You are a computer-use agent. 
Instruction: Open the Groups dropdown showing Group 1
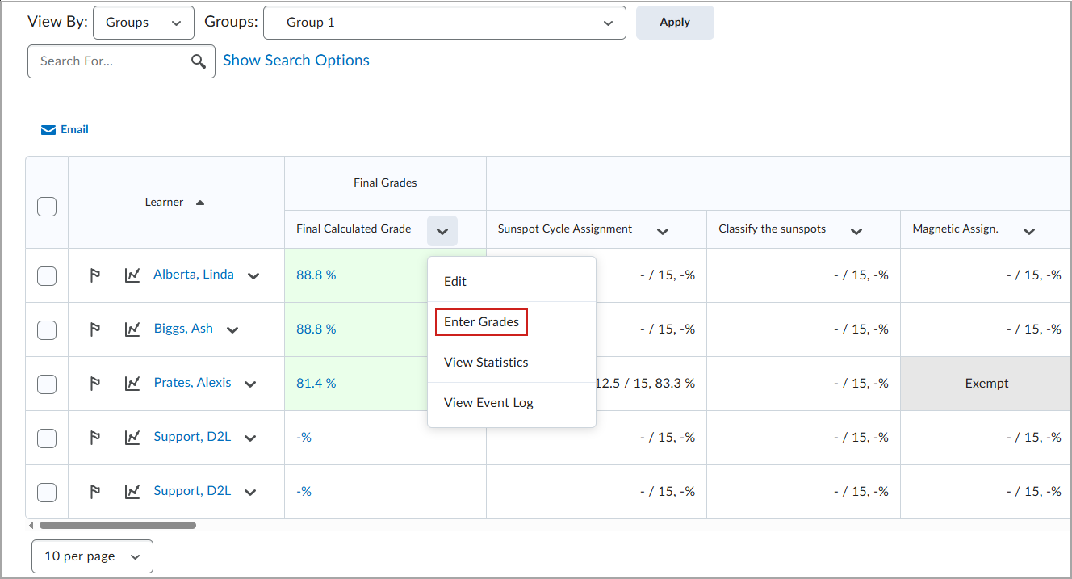coord(445,22)
